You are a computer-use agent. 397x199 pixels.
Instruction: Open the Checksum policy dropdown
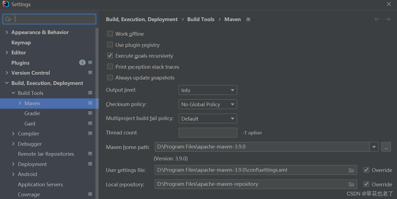[208, 104]
